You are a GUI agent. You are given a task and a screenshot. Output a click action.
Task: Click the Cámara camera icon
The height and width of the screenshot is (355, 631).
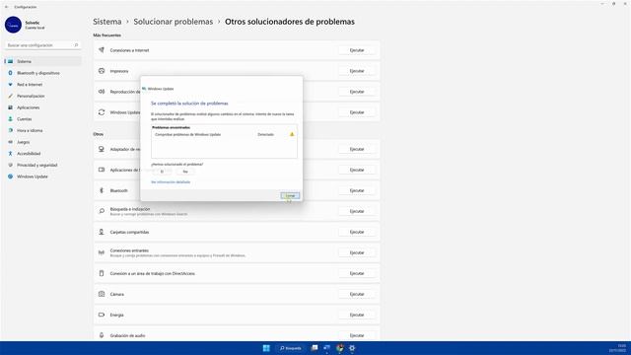pyautogui.click(x=102, y=294)
